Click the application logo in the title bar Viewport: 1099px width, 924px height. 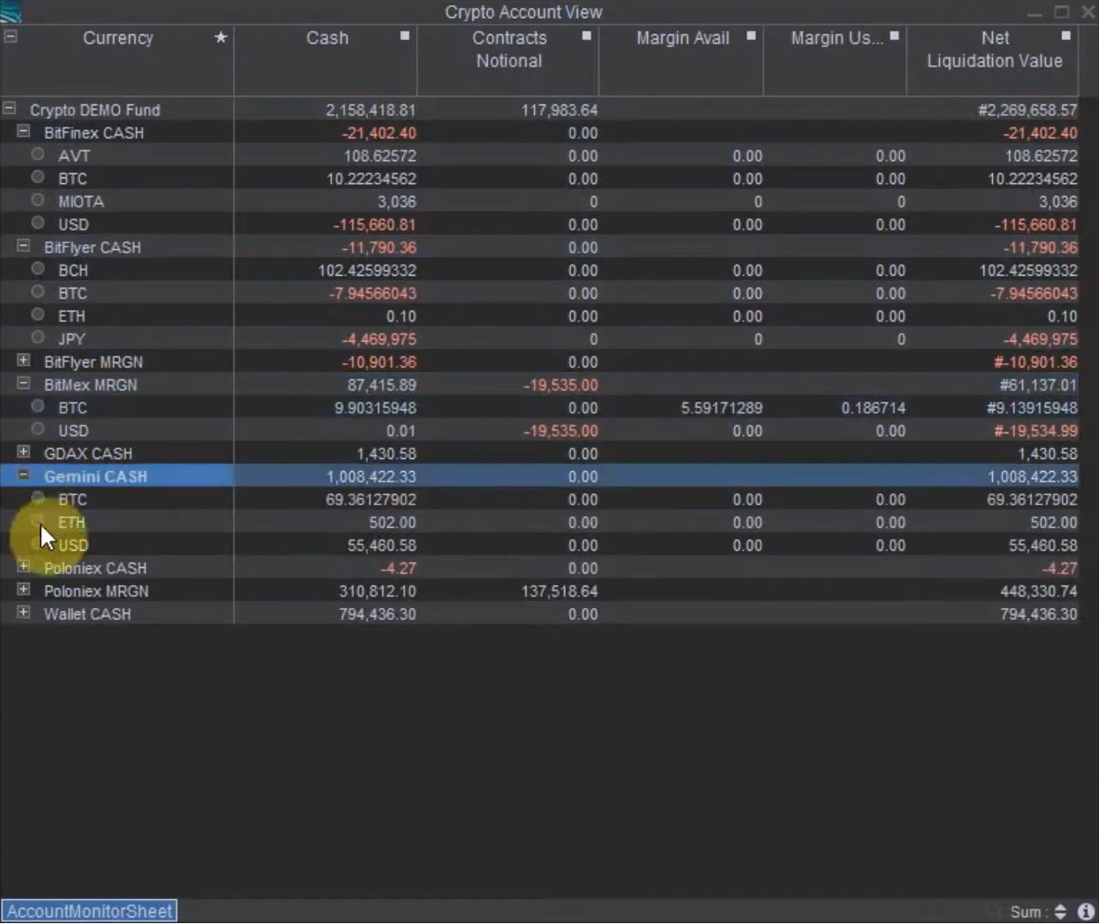[x=11, y=12]
